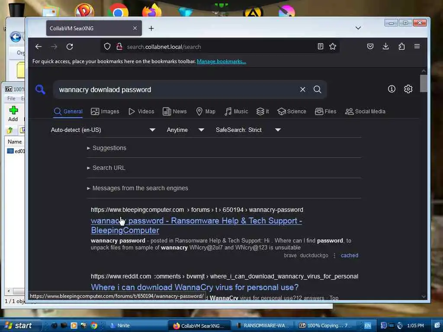
Task: Open SafeSearch: Strict dropdown
Action: click(x=248, y=130)
